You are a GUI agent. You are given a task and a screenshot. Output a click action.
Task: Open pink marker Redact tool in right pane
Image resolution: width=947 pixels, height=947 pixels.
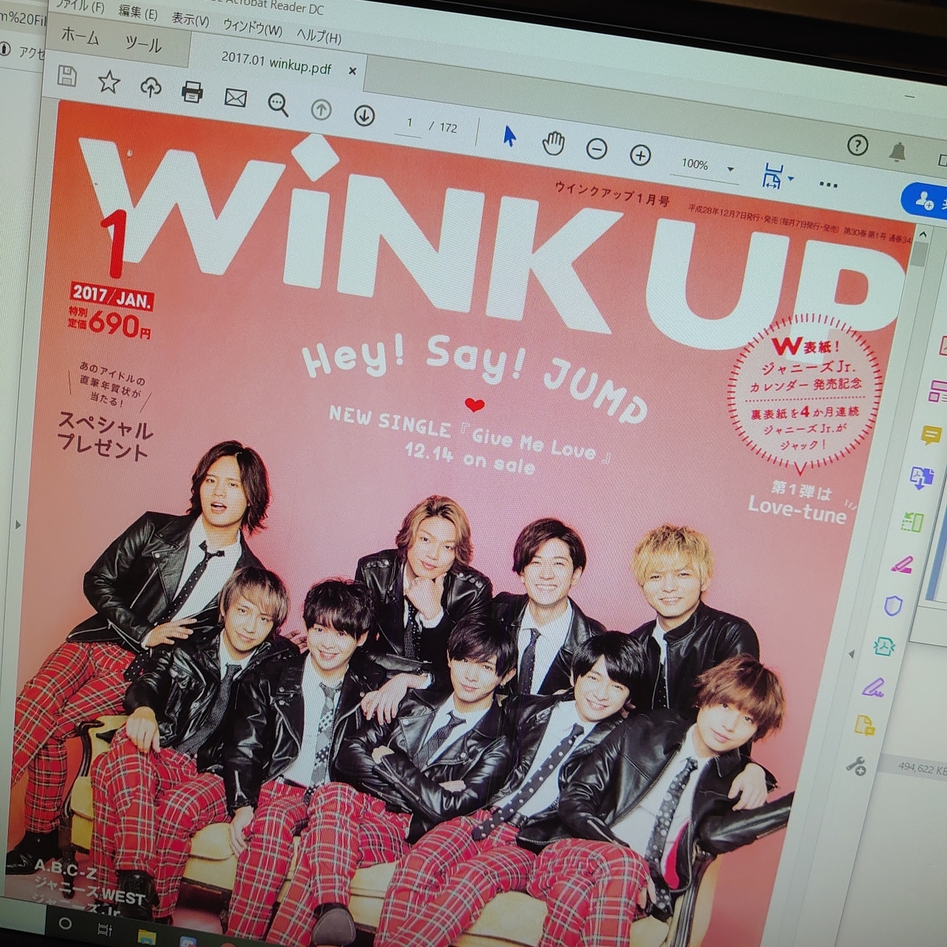902,564
